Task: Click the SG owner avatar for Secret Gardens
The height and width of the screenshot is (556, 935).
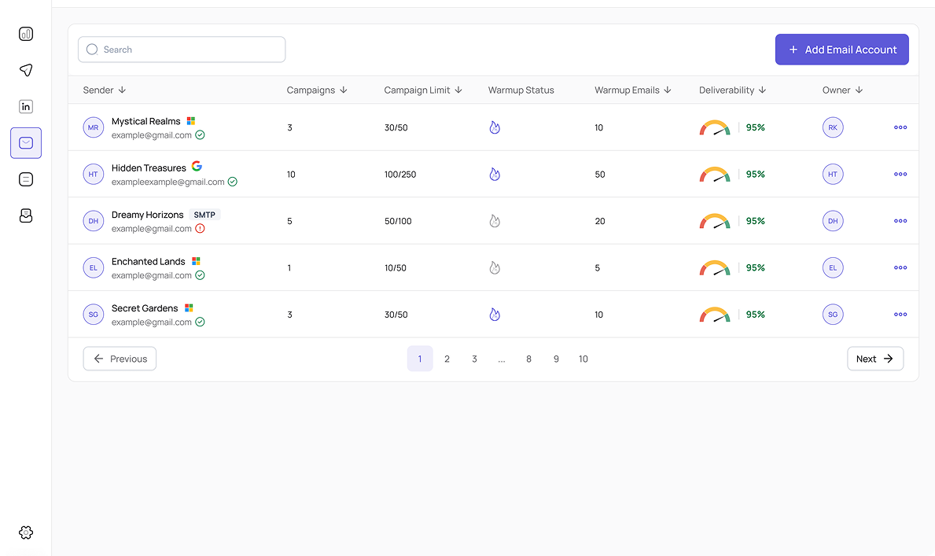Action: point(833,315)
